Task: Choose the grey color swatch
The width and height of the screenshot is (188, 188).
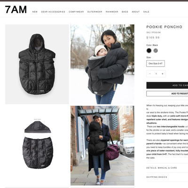Action: pyautogui.click(x=156, y=51)
